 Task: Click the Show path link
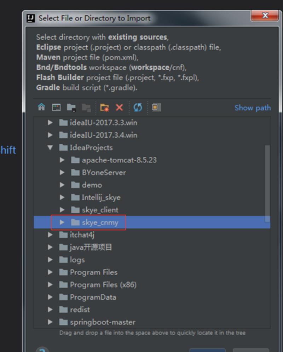[253, 108]
